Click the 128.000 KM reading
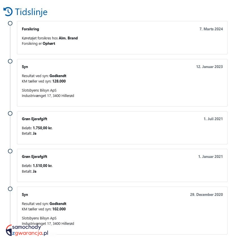 tap(59, 81)
